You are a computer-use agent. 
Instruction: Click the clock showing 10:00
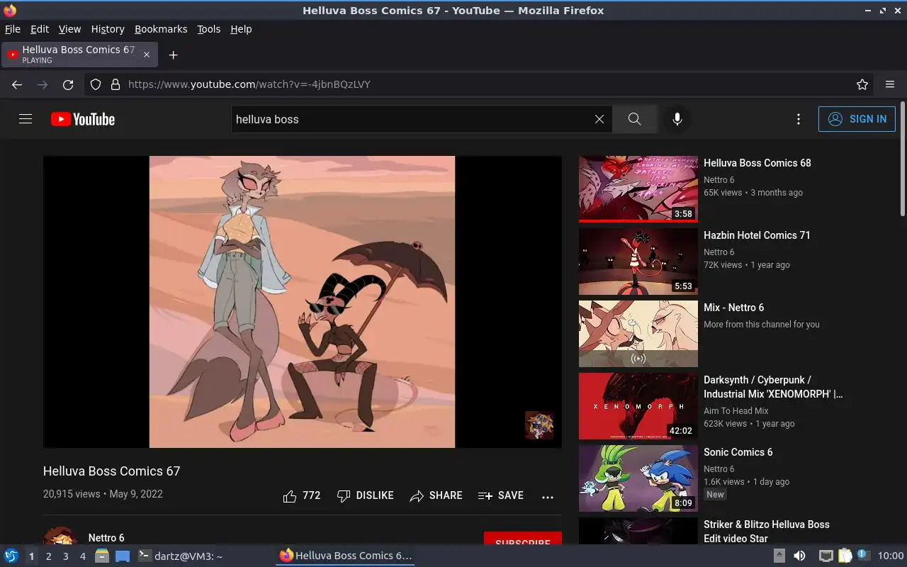coord(891,556)
